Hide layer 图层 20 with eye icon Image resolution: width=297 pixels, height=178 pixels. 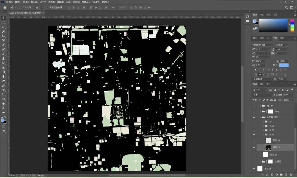[x=254, y=169]
